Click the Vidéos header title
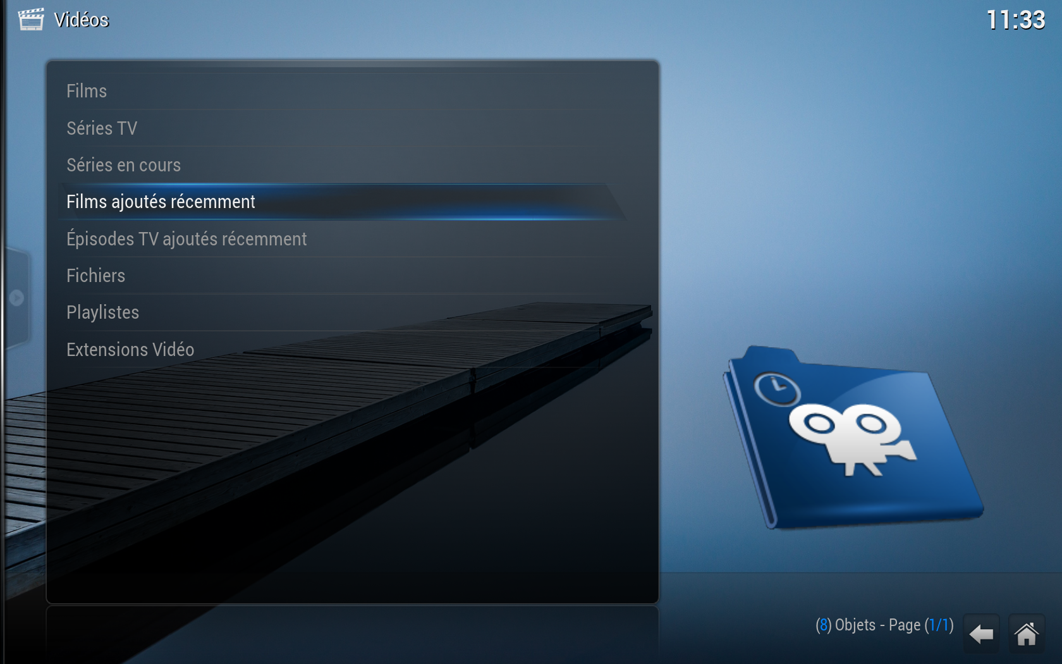1062x664 pixels. pos(82,20)
